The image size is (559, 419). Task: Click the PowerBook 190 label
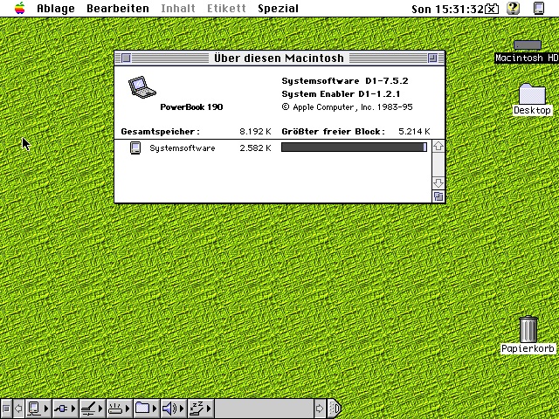(191, 106)
